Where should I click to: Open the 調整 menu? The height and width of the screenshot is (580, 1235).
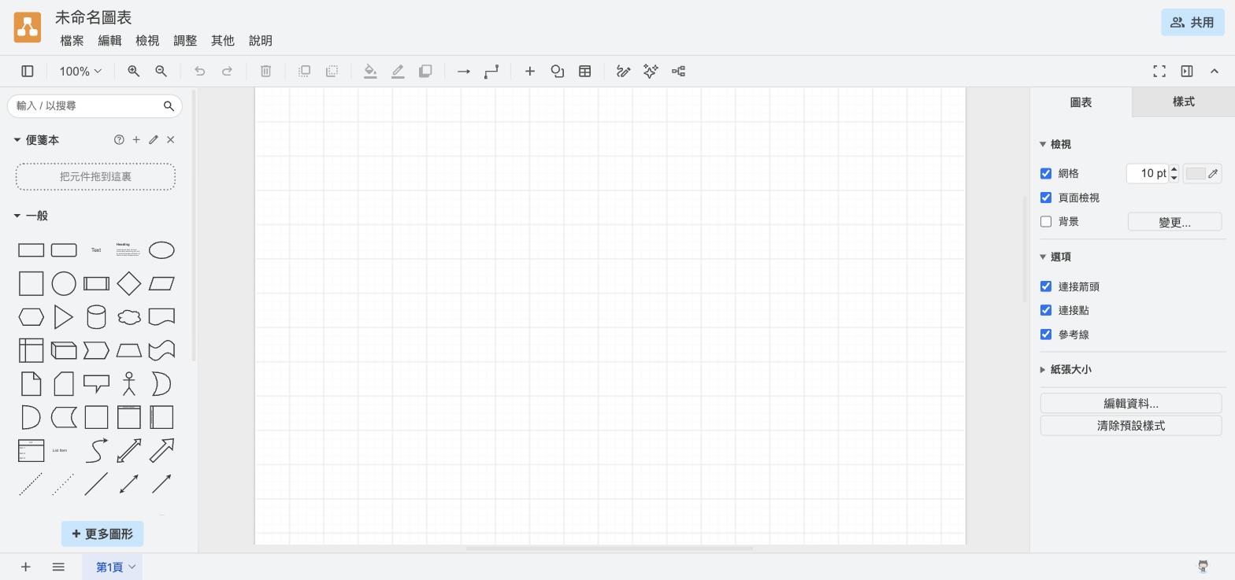185,40
